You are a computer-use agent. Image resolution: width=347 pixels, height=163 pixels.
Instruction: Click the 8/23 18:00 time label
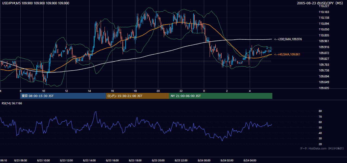pyautogui.click(x=135, y=161)
